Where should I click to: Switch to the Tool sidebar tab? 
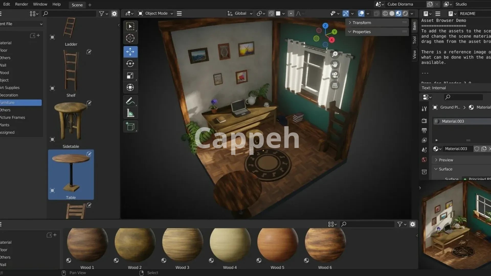coord(415,40)
